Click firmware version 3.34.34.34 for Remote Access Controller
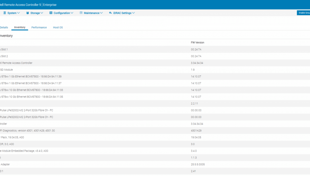 click(197, 63)
